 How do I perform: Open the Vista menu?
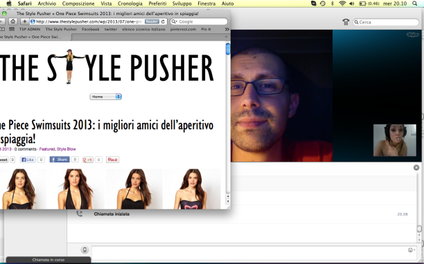106,3
